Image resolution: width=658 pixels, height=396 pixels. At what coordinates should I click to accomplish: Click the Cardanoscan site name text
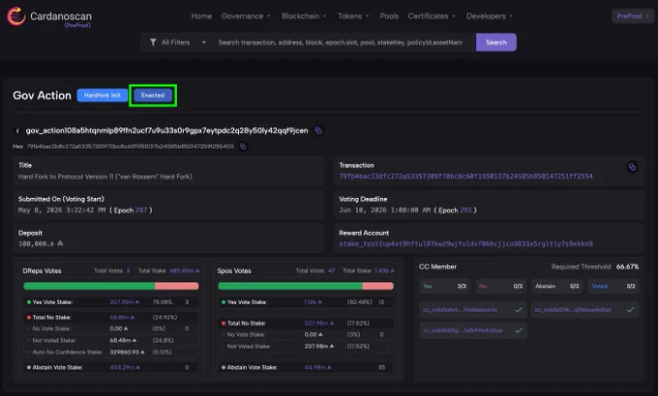coord(61,16)
